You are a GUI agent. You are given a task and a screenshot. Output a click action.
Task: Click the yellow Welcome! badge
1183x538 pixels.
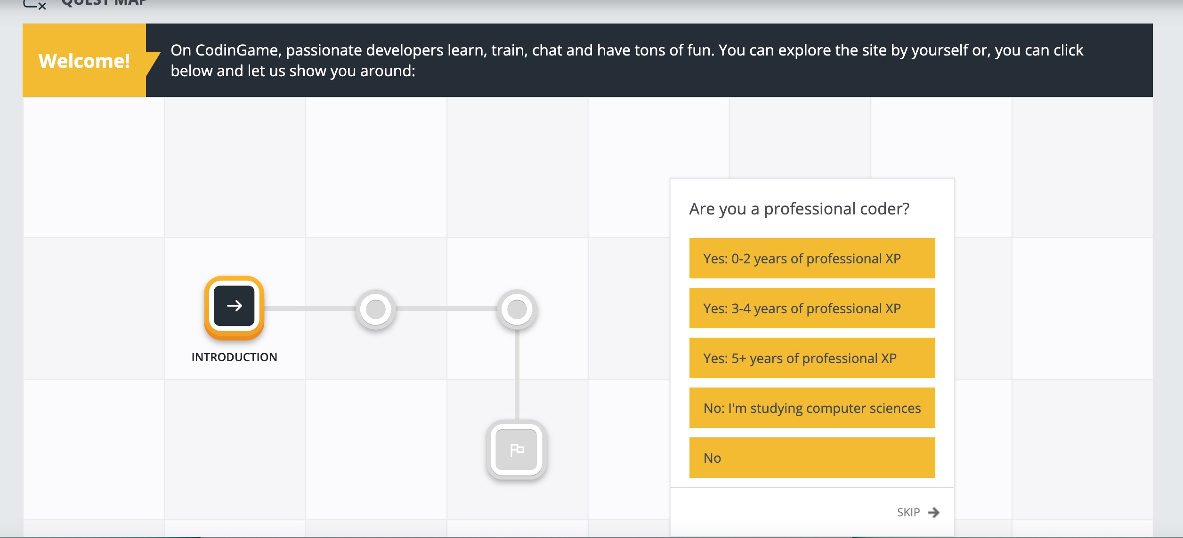(84, 61)
